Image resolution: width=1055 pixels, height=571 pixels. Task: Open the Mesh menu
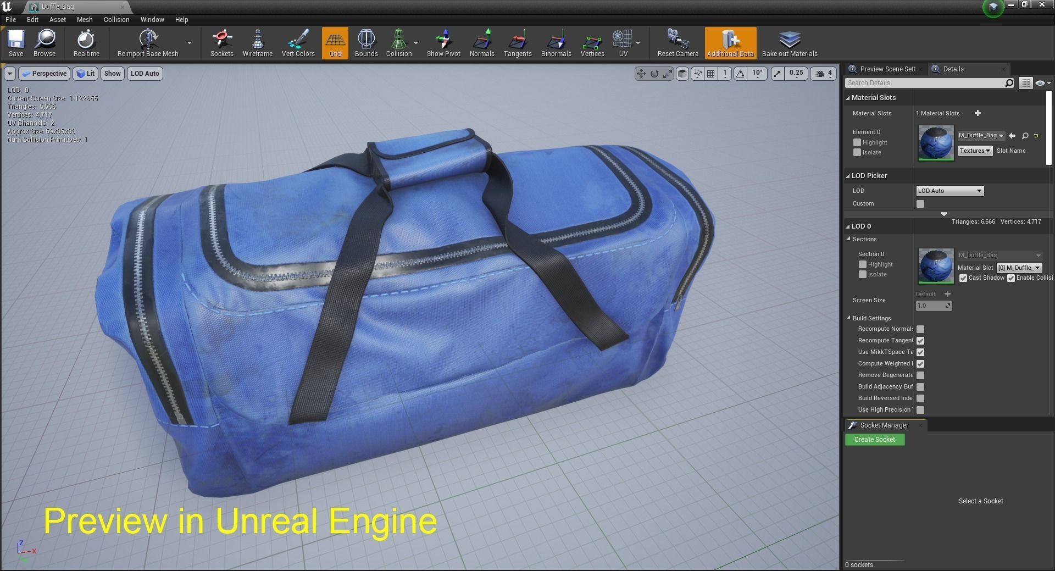pyautogui.click(x=85, y=19)
